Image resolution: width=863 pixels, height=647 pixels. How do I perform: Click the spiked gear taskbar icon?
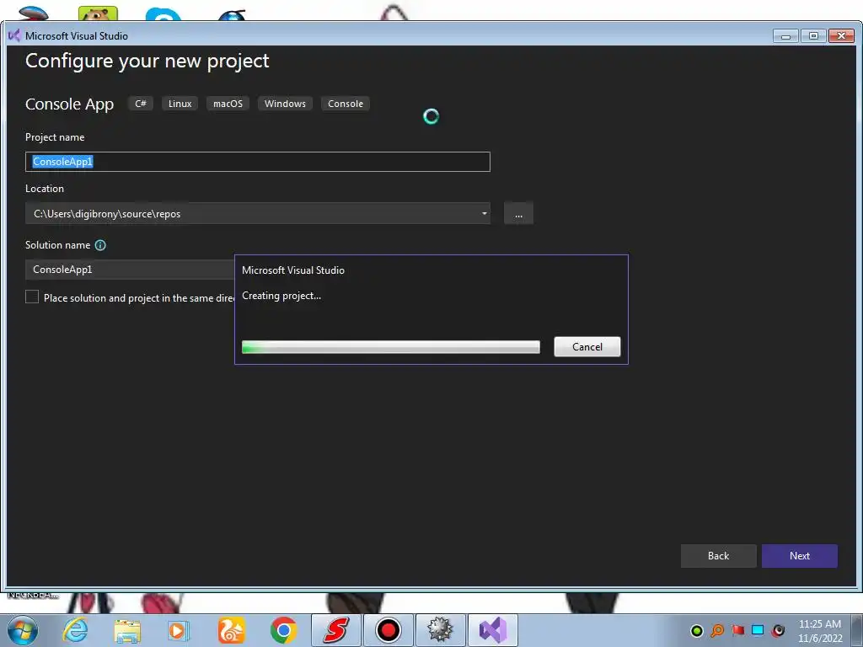(440, 630)
